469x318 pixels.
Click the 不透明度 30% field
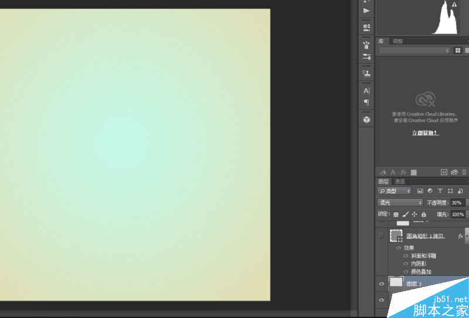tap(458, 203)
